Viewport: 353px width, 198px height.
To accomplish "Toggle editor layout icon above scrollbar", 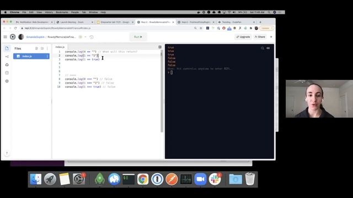I will point(160,47).
